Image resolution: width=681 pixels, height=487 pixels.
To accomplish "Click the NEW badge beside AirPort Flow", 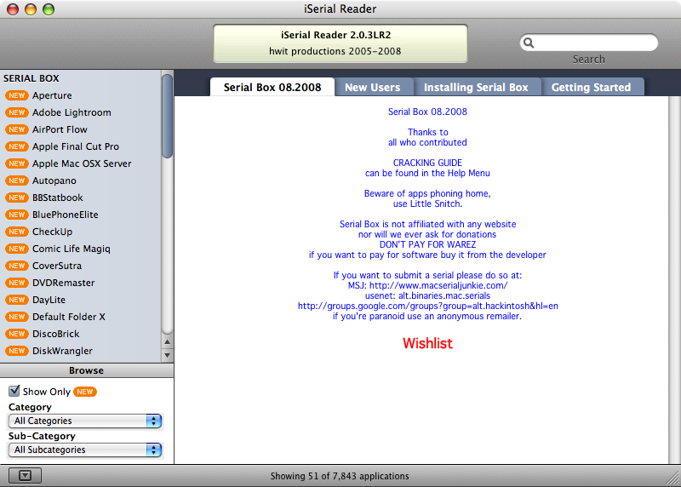I will pyautogui.click(x=16, y=129).
